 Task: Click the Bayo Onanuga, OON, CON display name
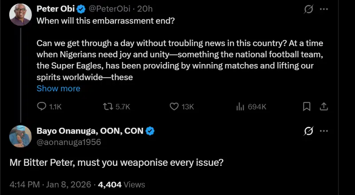click(x=91, y=131)
